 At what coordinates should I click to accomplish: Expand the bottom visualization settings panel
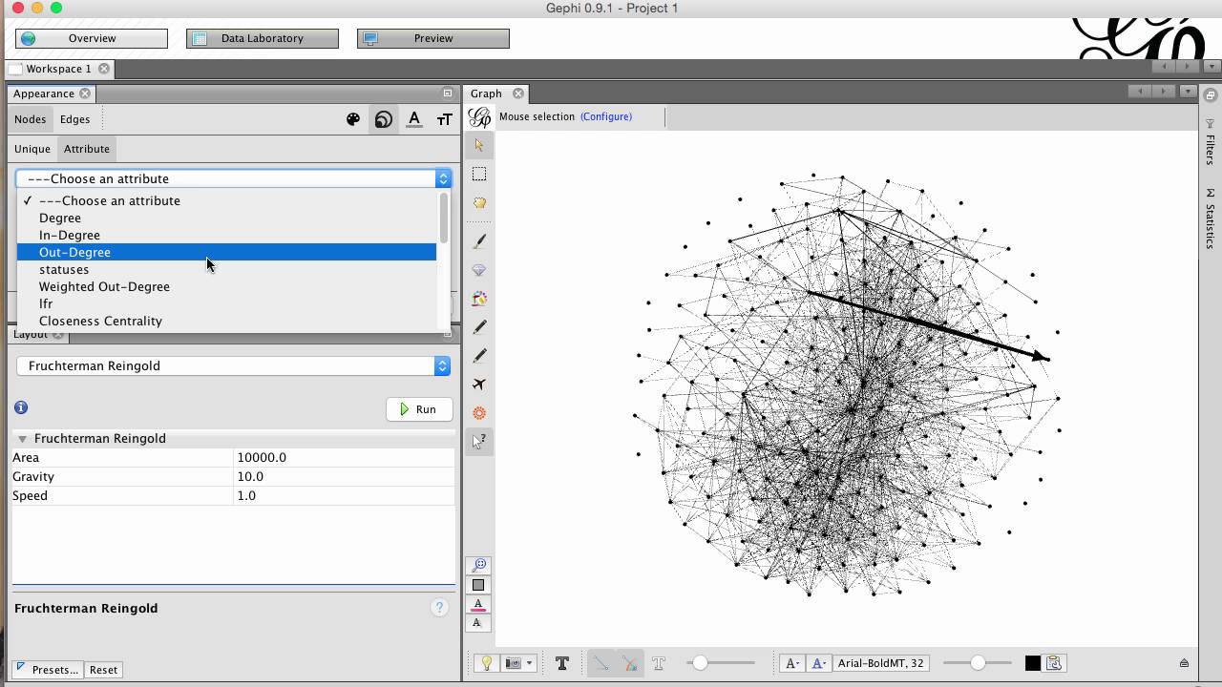pyautogui.click(x=1184, y=663)
